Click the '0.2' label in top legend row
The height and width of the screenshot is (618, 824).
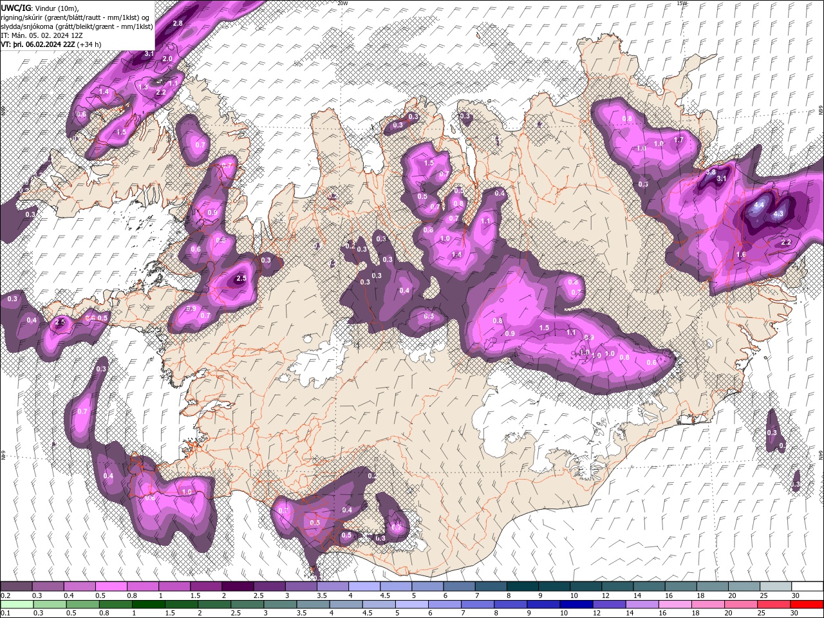pos(5,595)
